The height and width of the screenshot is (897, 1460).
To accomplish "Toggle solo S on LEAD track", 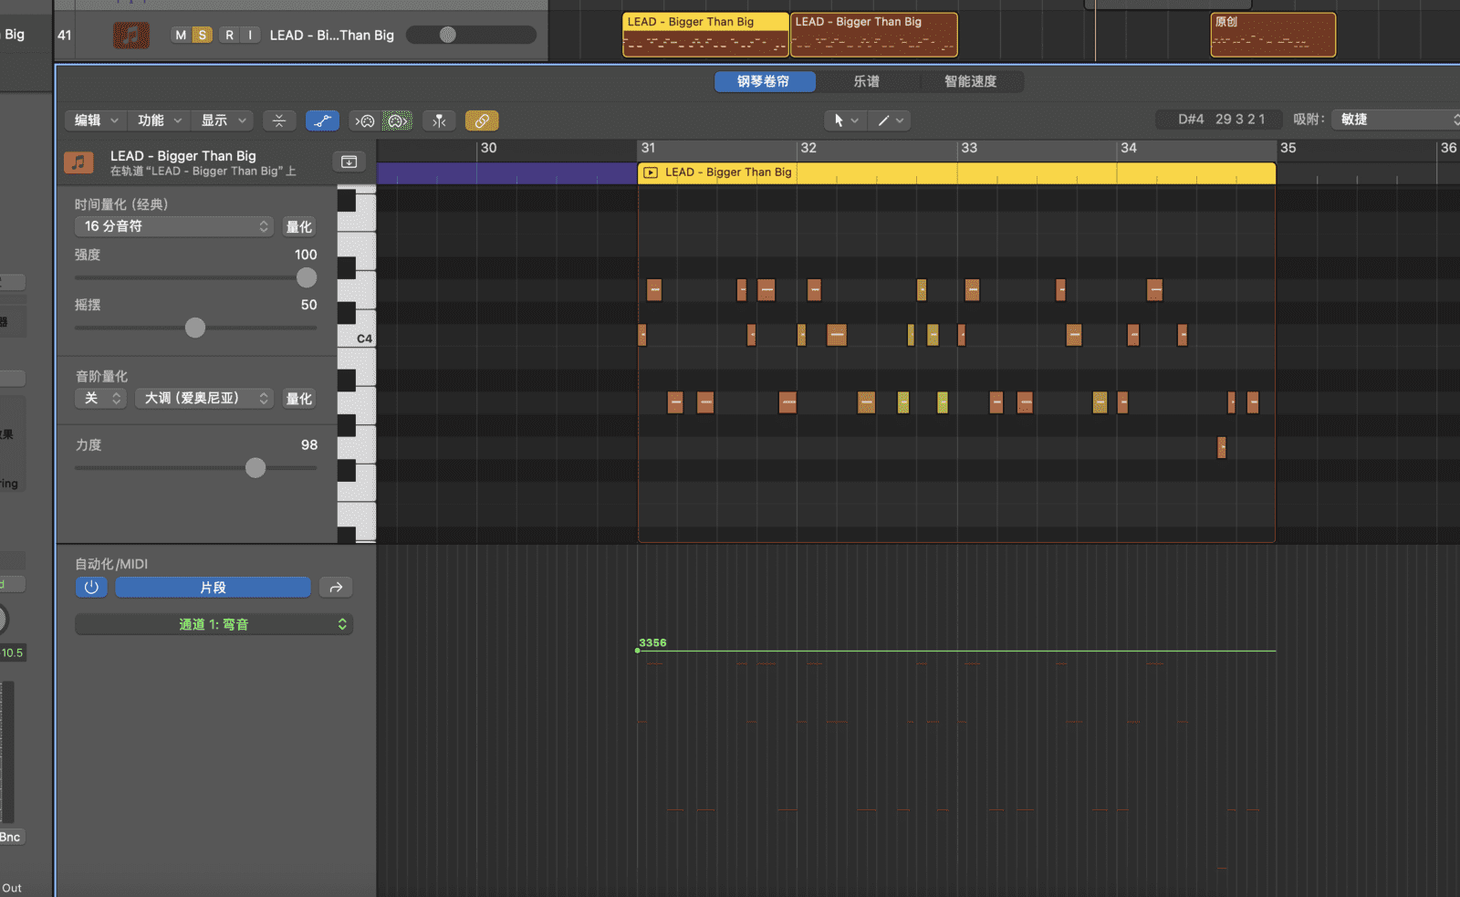I will coord(203,35).
